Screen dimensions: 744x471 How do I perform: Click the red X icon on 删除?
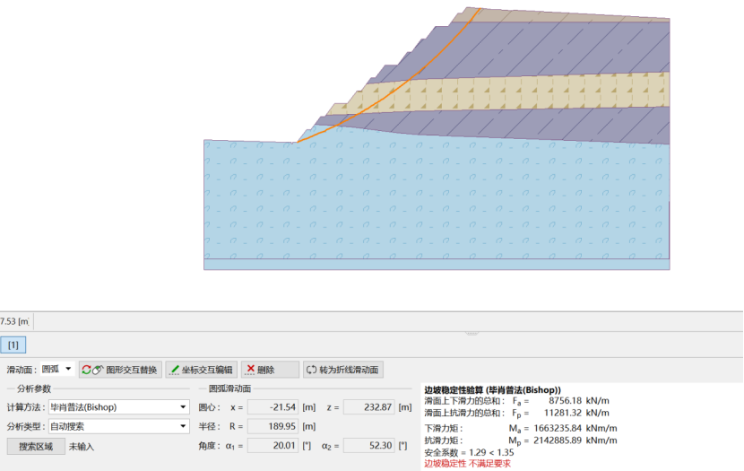click(250, 369)
